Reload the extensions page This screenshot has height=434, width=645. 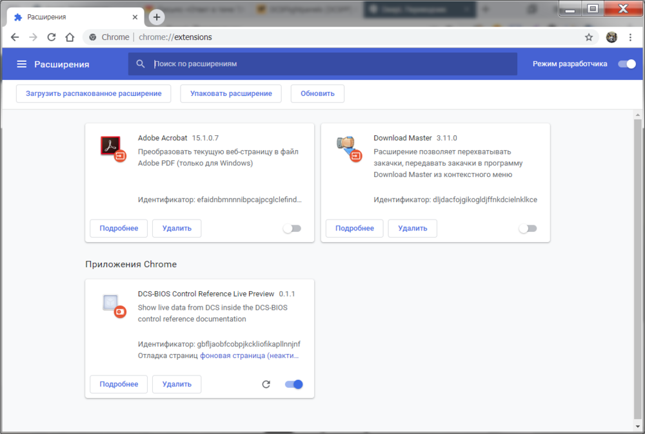tap(52, 37)
